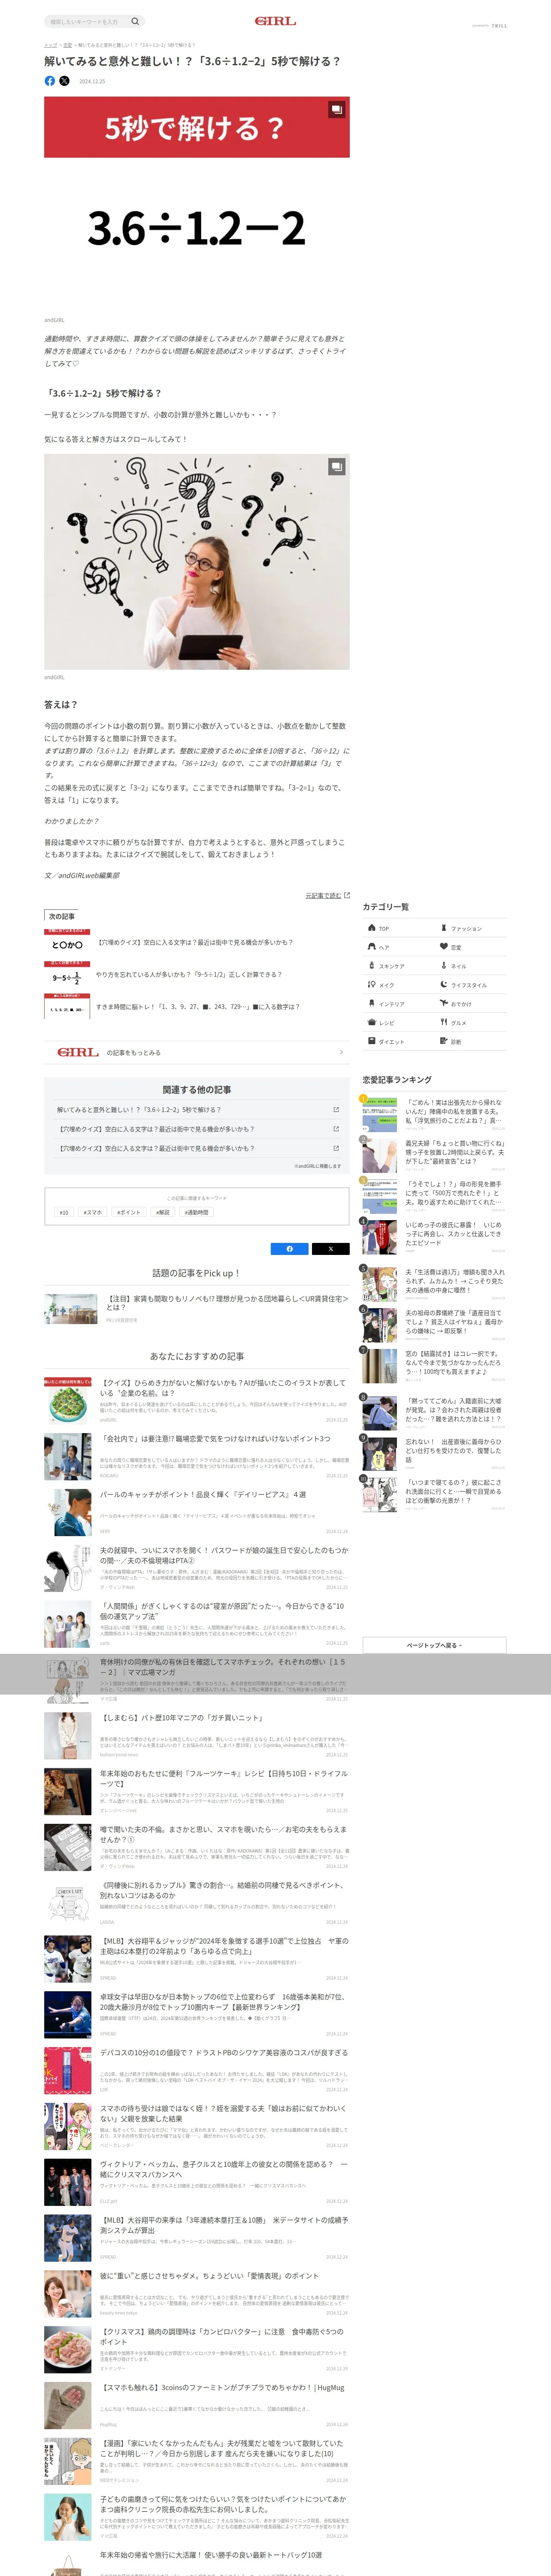551x2576 pixels.
Task: Open ファッション category dress icon
Action: pyautogui.click(x=444, y=928)
